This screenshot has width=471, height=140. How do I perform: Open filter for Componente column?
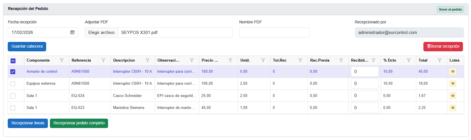click(x=62, y=60)
